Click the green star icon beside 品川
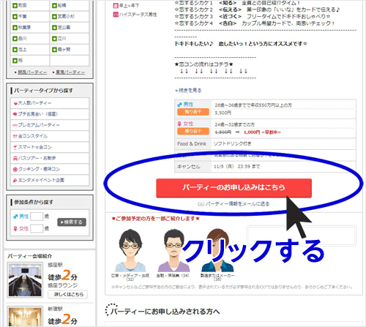This screenshot has width=366, height=327. [15, 39]
